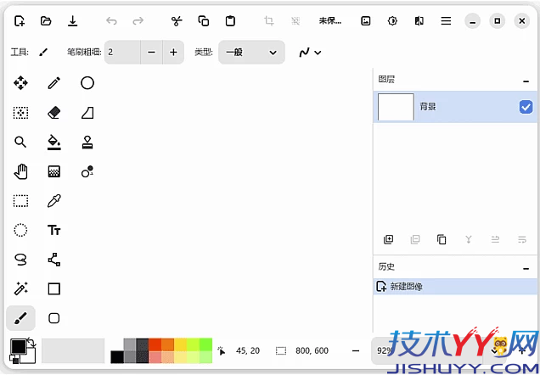Select the Color Picker eyedropper tool
The image size is (540, 375).
click(x=54, y=201)
